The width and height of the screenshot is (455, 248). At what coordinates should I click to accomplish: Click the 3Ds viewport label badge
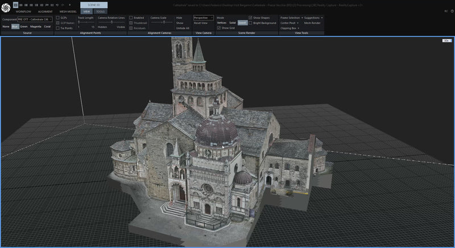(x=446, y=41)
